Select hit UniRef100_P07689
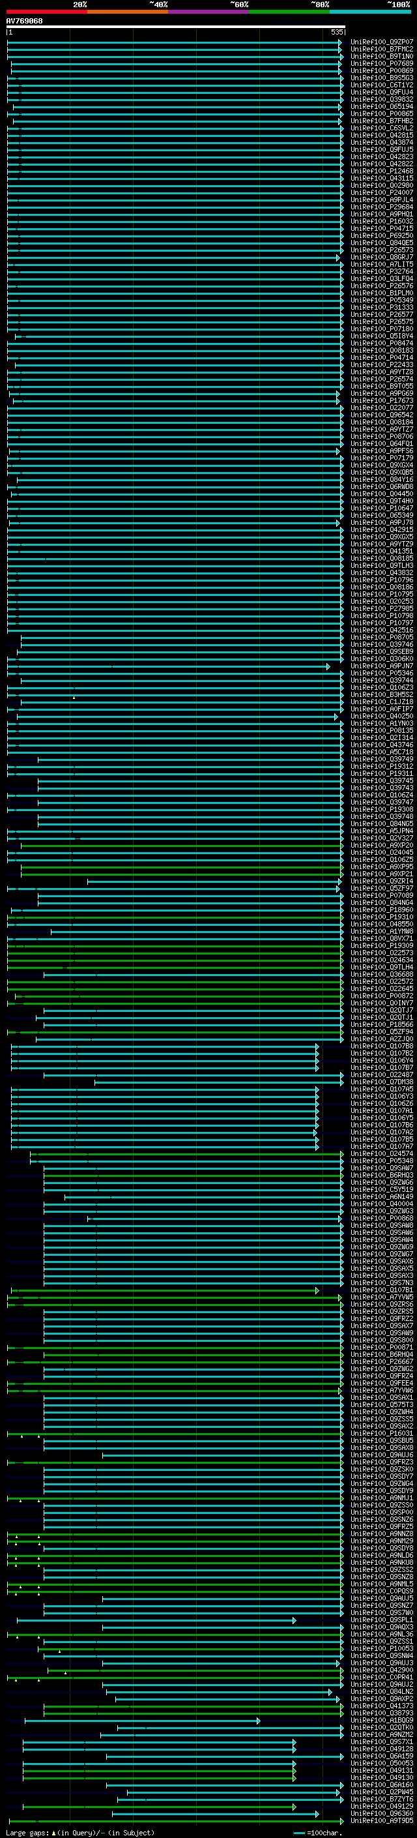 [x=381, y=63]
